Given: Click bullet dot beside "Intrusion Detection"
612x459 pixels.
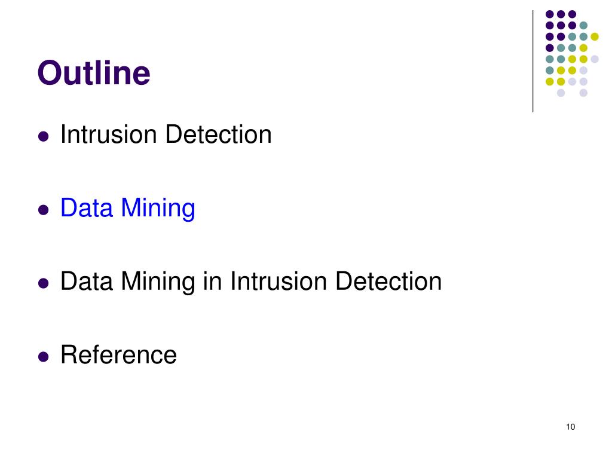Looking at the screenshot, I should point(43,137).
